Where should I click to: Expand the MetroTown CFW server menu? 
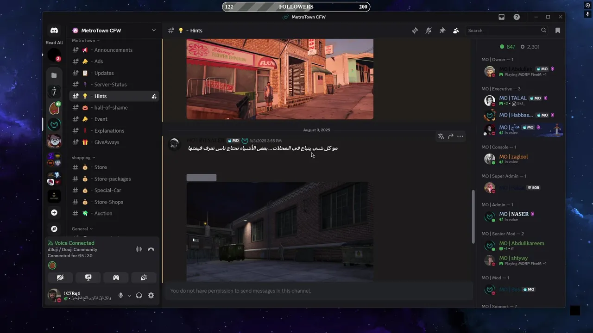click(114, 31)
